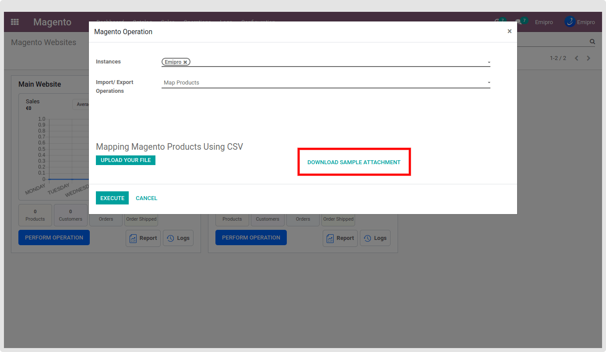Open Import/Export Operations dropdown showing Map Products
Image resolution: width=606 pixels, height=352 pixels.
pyautogui.click(x=326, y=82)
